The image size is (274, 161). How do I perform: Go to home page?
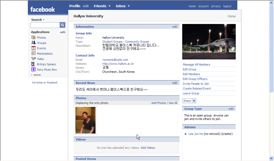tap(192, 6)
